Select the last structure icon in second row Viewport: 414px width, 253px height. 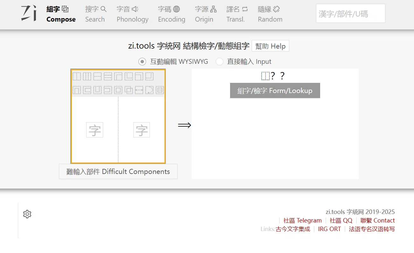point(160,90)
